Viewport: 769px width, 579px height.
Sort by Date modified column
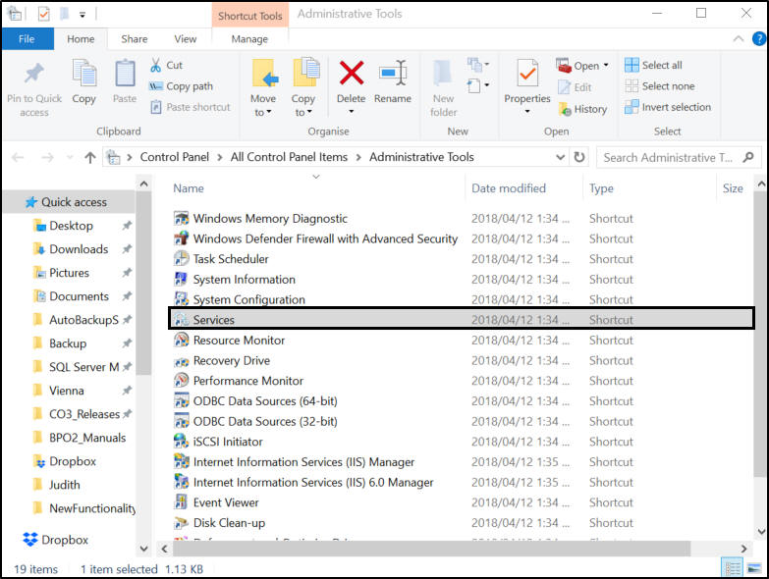click(509, 188)
